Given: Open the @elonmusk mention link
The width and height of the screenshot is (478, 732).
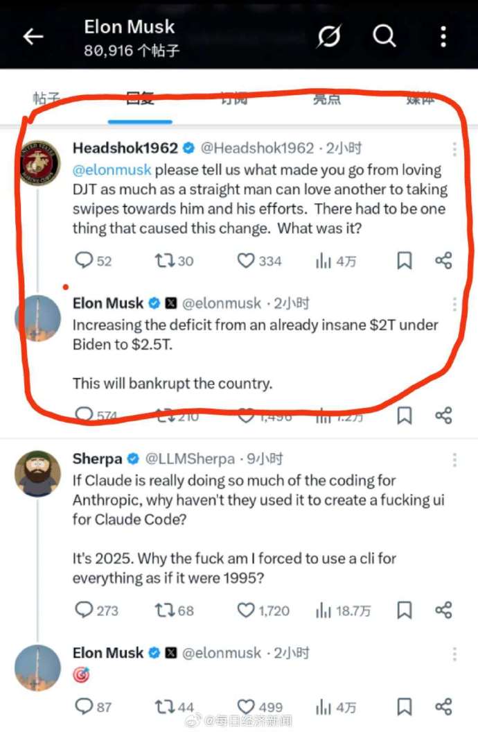Looking at the screenshot, I should [x=112, y=169].
